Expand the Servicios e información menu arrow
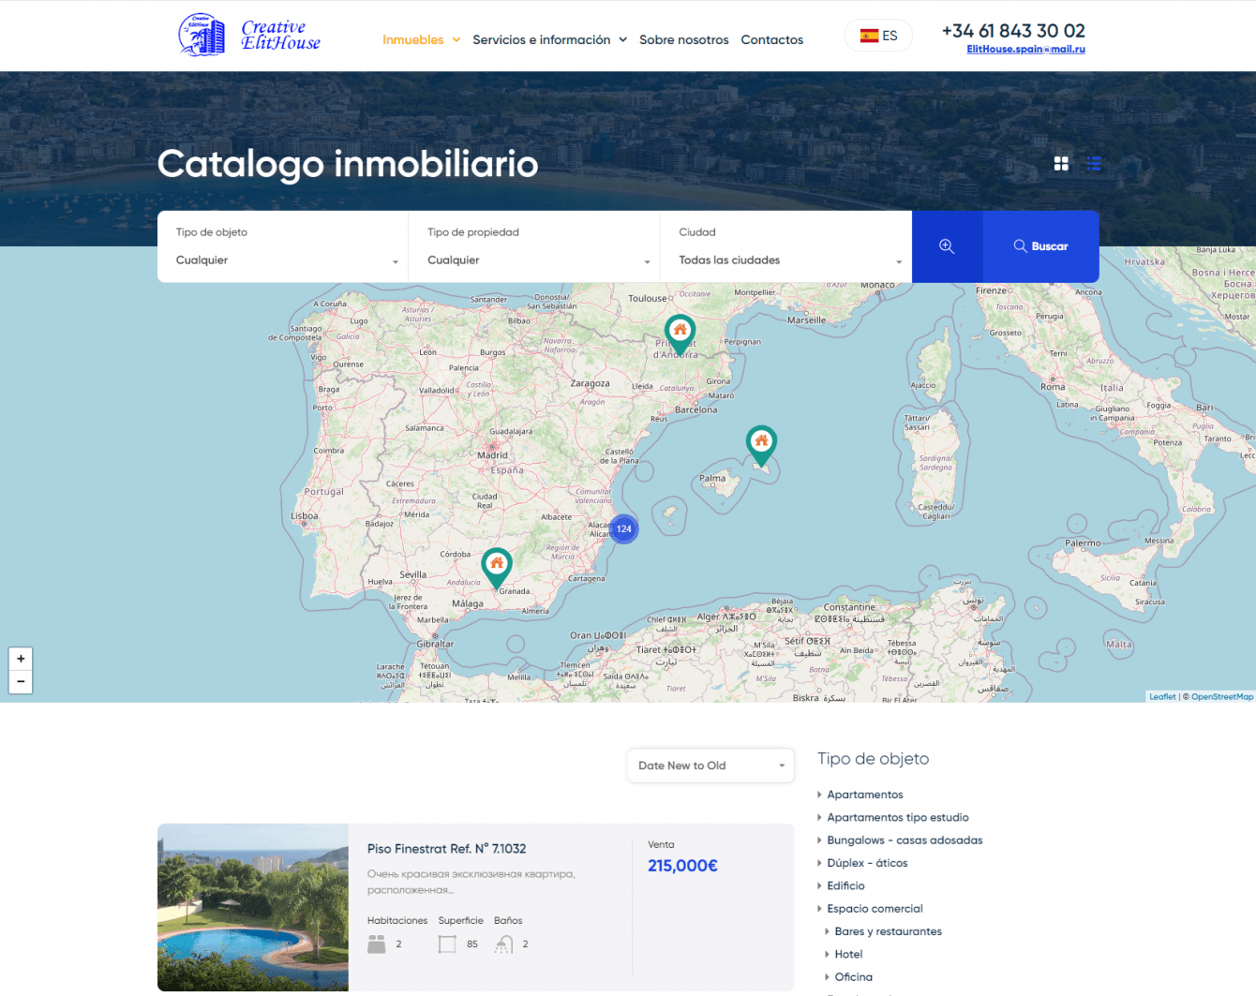The image size is (1256, 996). [622, 39]
